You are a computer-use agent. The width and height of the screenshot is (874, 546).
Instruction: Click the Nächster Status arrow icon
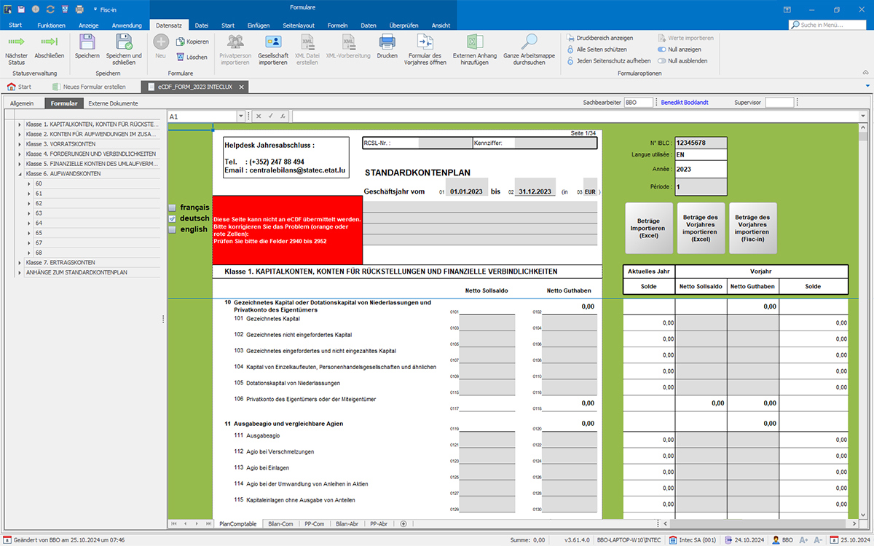click(x=15, y=42)
